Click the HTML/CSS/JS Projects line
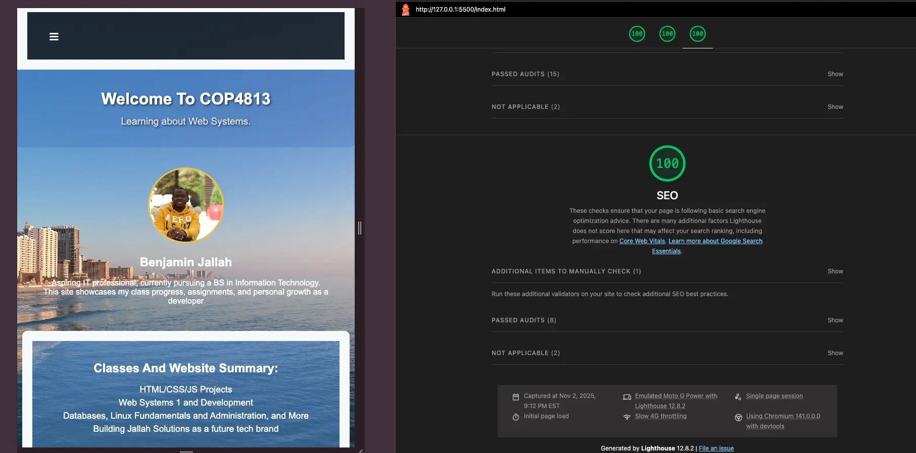916x453 pixels. [186, 389]
